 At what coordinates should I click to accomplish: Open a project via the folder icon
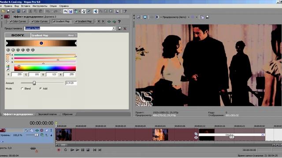point(3,11)
